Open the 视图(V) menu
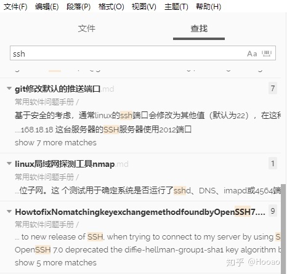The image size is (287, 274). [144, 7]
